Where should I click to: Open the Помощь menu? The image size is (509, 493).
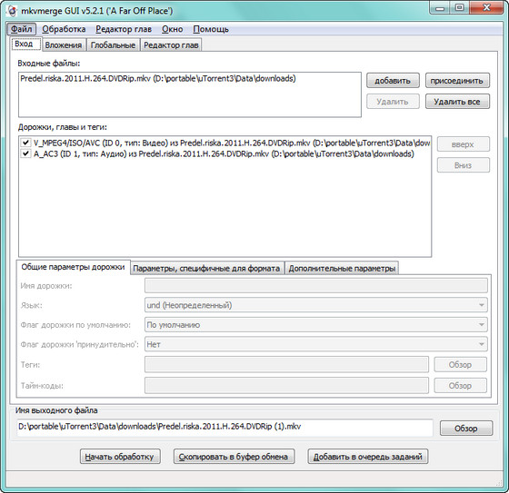pyautogui.click(x=211, y=29)
